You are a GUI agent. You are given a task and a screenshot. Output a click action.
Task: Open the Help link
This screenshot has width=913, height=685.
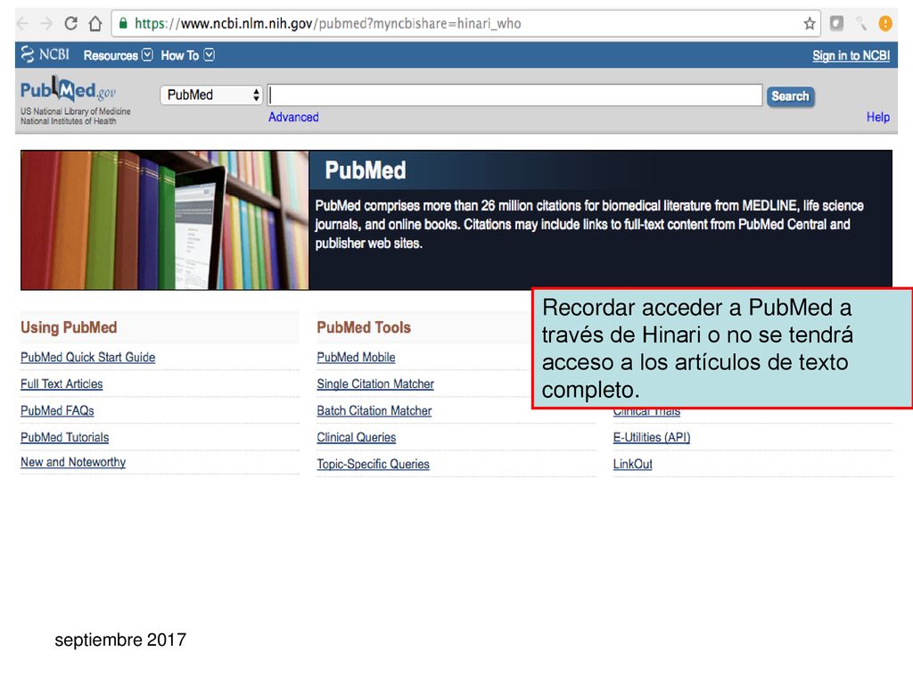(x=878, y=117)
